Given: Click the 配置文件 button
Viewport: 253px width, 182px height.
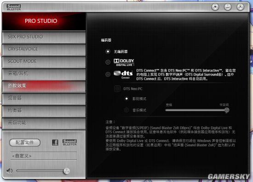Looking at the screenshot, I should 25,143.
